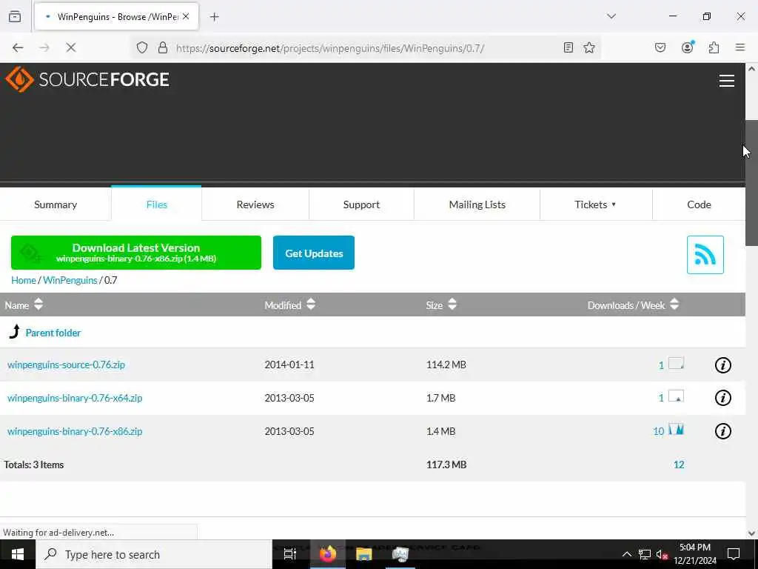Open the Firefox account icon
The height and width of the screenshot is (569, 758).
click(688, 47)
